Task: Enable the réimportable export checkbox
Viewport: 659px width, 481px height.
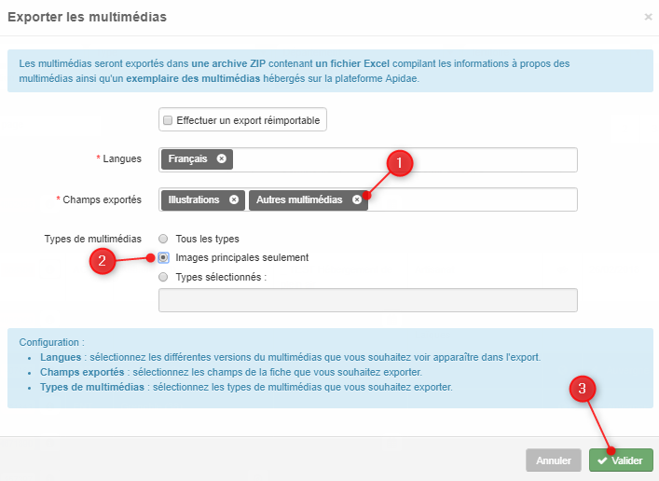Action: click(168, 120)
